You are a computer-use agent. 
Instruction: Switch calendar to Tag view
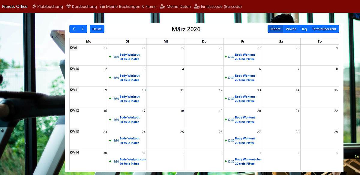tap(304, 29)
